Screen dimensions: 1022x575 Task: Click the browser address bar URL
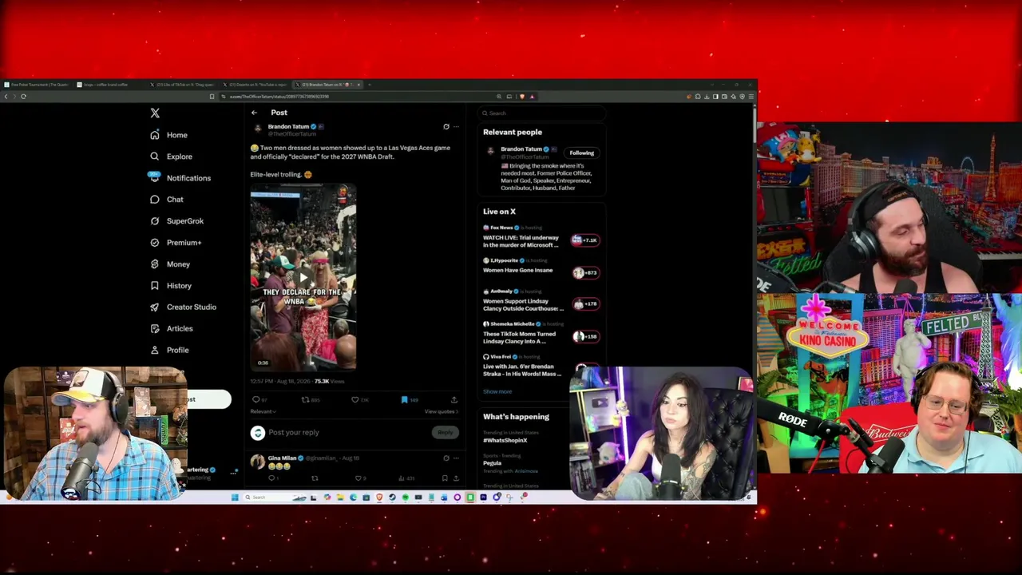[x=279, y=97]
